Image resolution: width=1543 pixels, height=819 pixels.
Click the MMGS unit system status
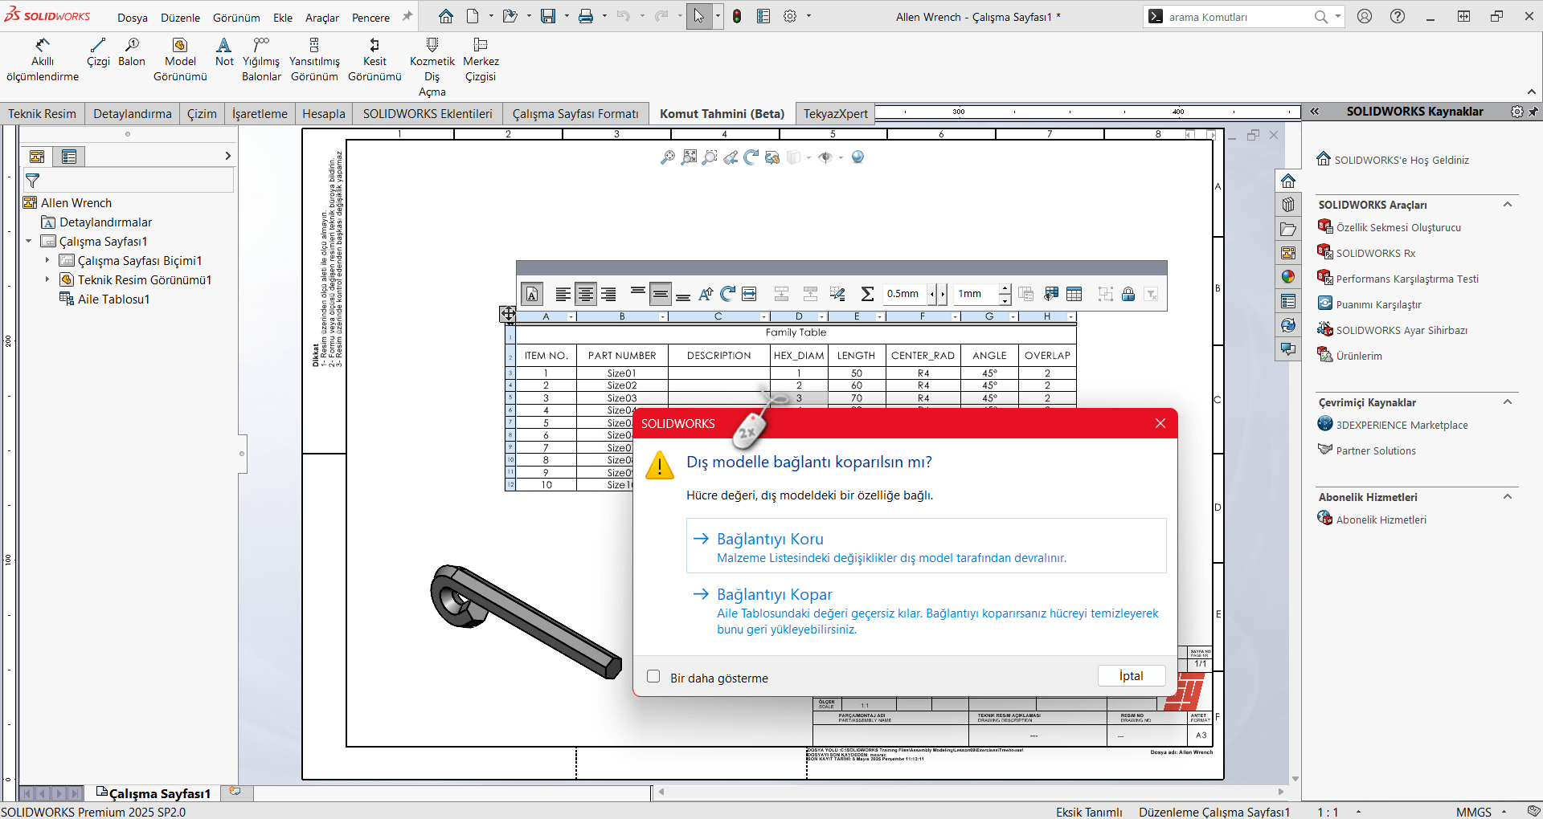[x=1473, y=812]
